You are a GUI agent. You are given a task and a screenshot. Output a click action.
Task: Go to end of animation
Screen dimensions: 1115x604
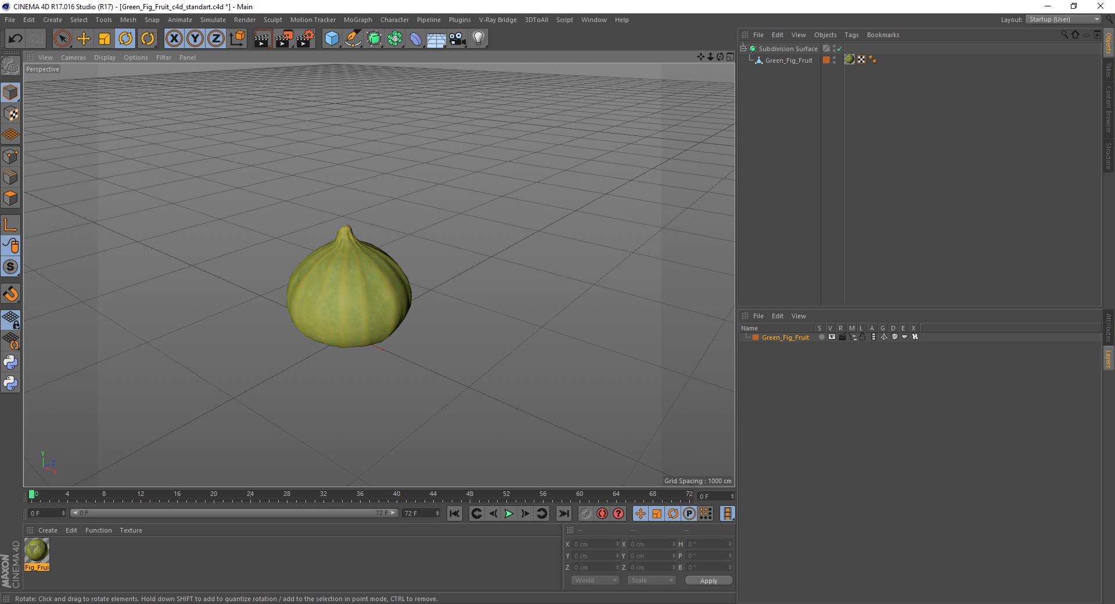pos(563,513)
